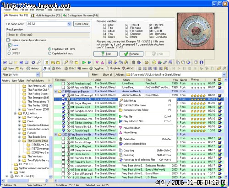Click the uncheck all files icon

[x=11, y=63]
